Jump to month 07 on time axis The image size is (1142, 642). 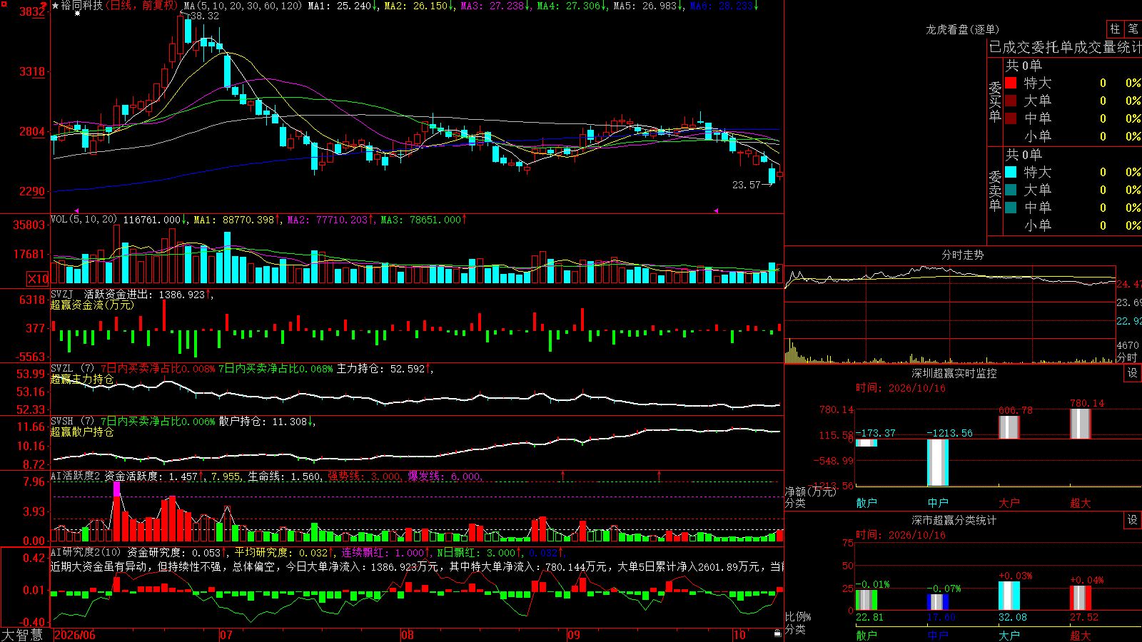[x=226, y=635]
